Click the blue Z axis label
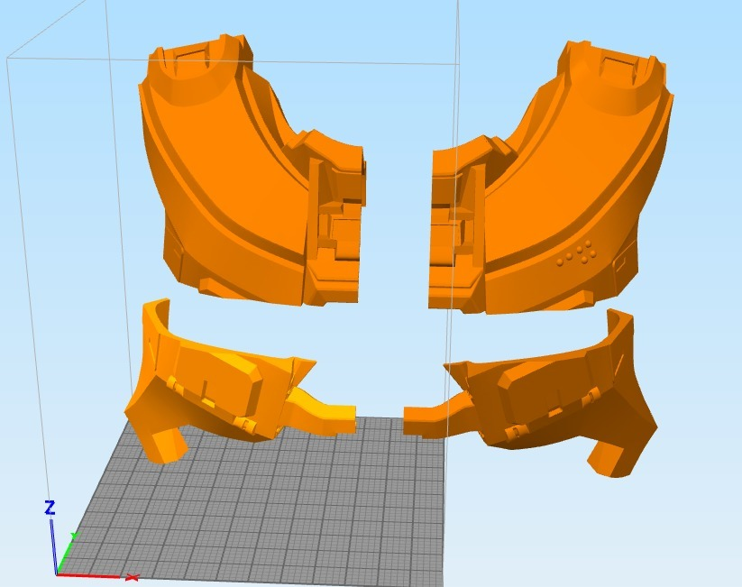The height and width of the screenshot is (587, 742). pos(49,509)
